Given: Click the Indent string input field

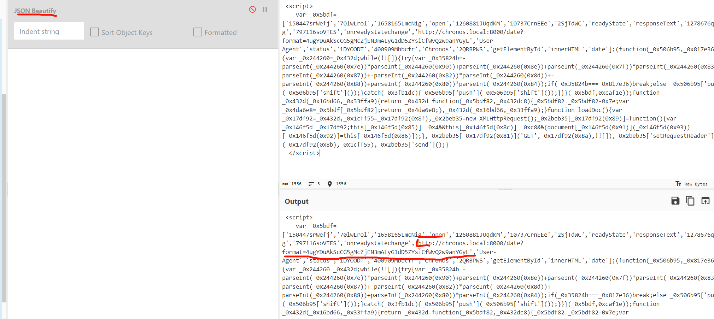Looking at the screenshot, I should pos(49,31).
